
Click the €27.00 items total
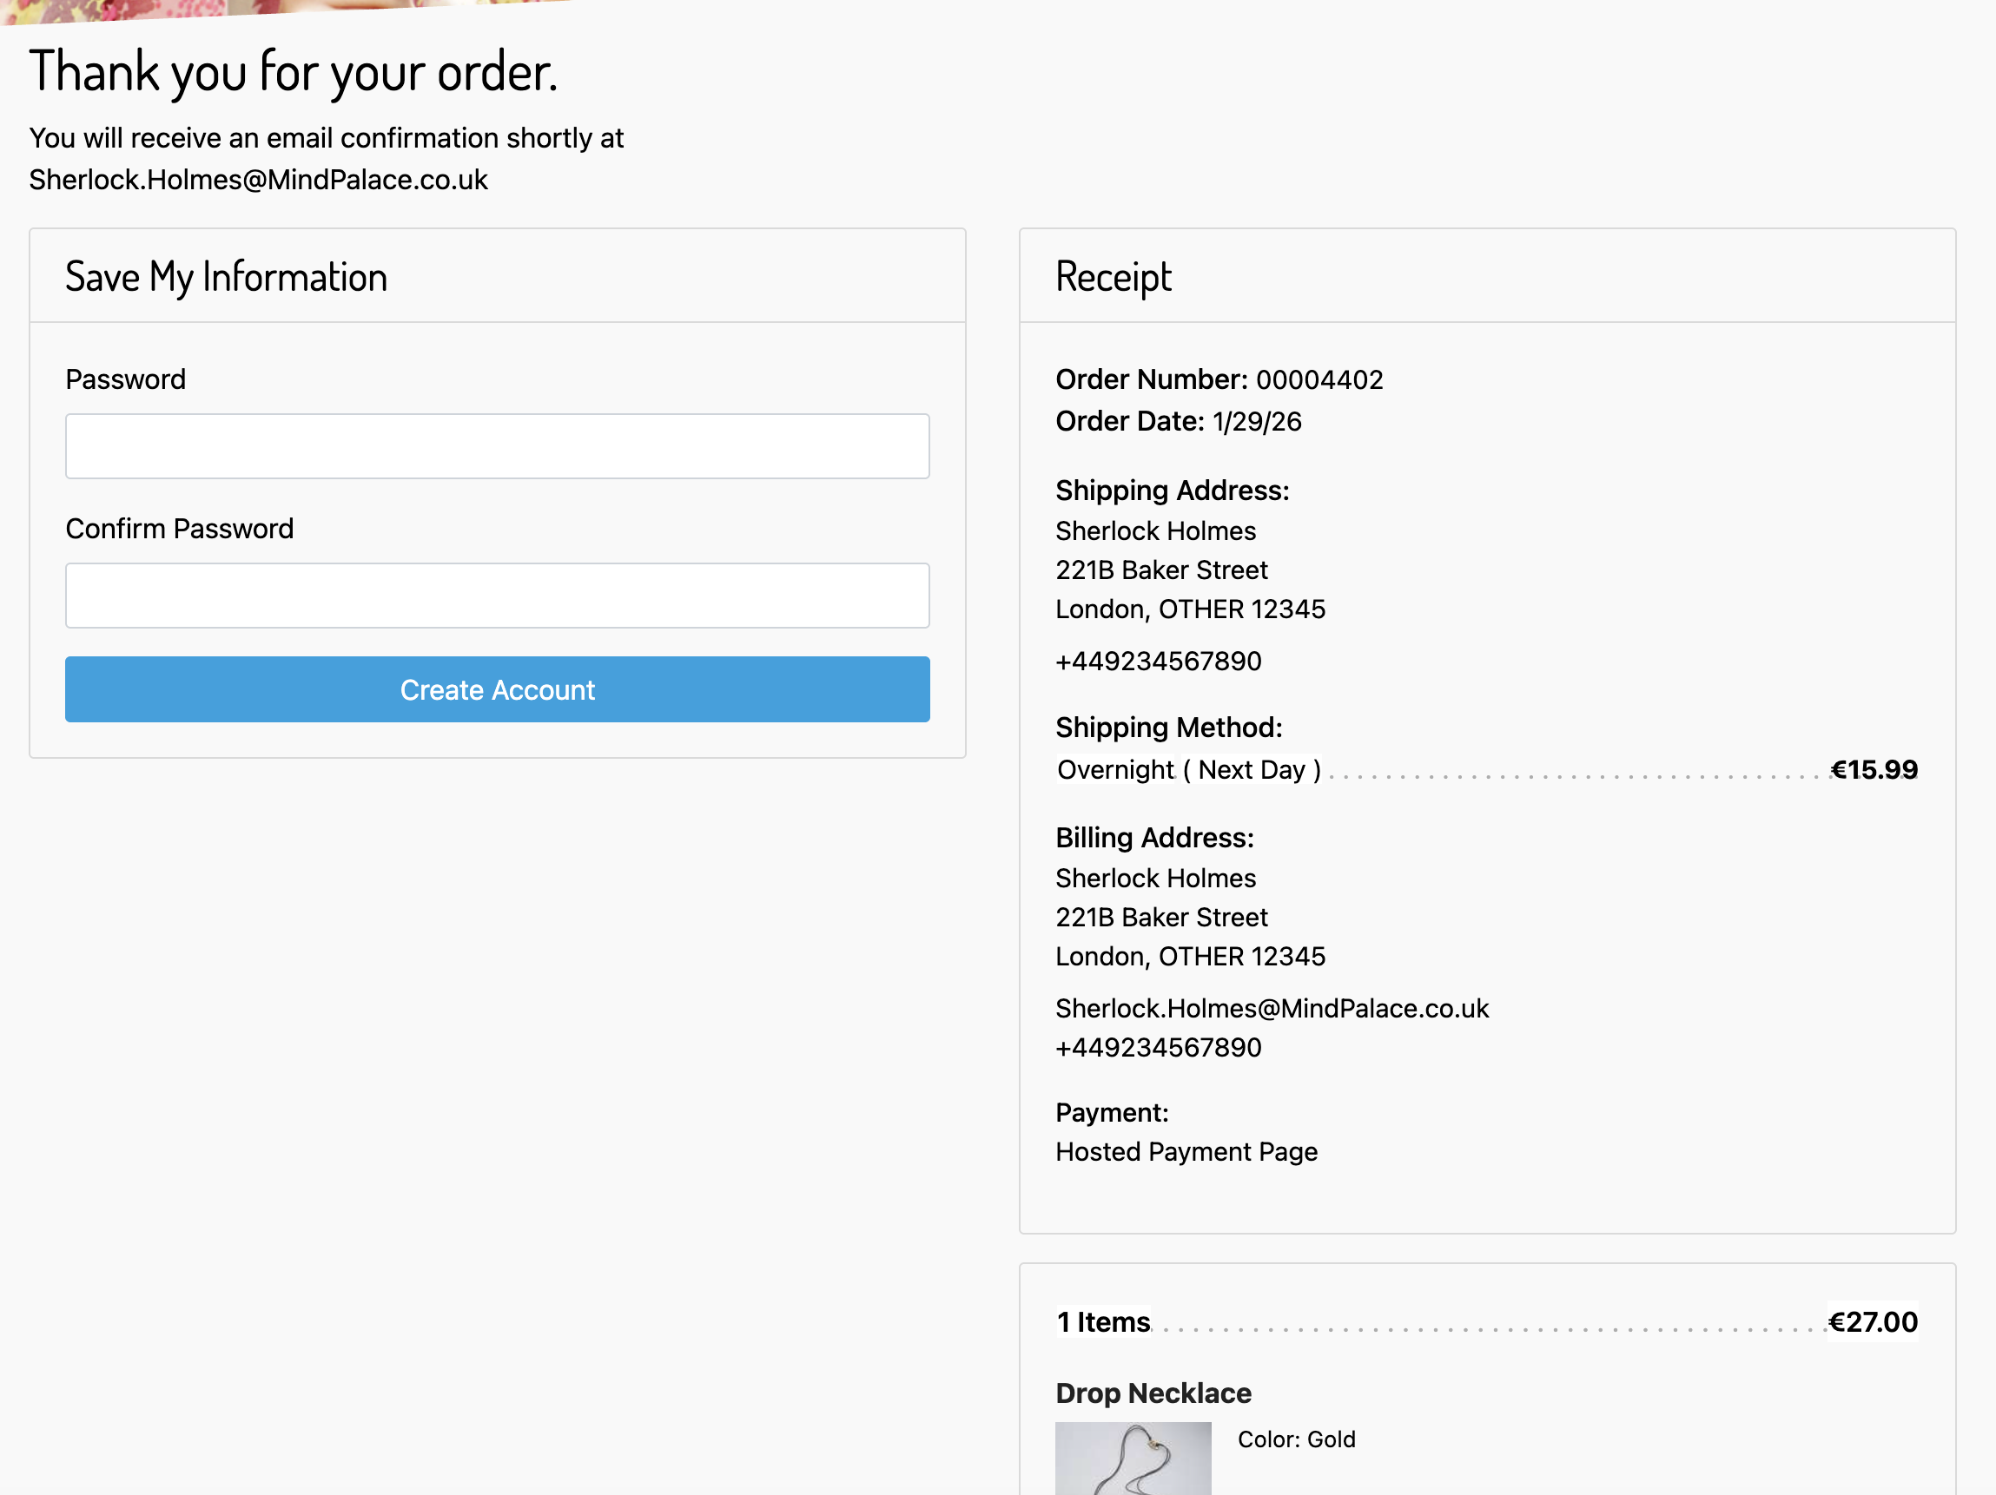click(1873, 1321)
